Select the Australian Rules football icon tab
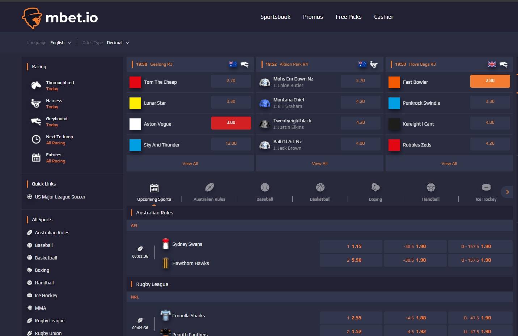Screen dimensions: 518x336 [x=209, y=187]
